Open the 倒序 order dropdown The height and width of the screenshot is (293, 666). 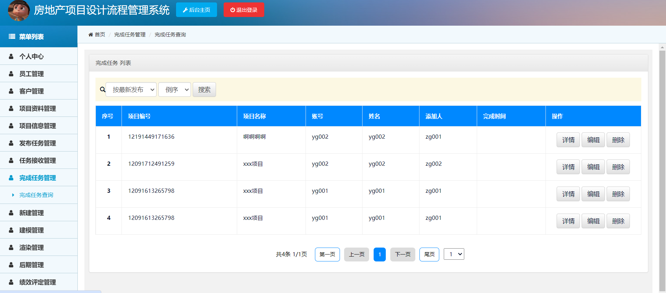pyautogui.click(x=175, y=89)
